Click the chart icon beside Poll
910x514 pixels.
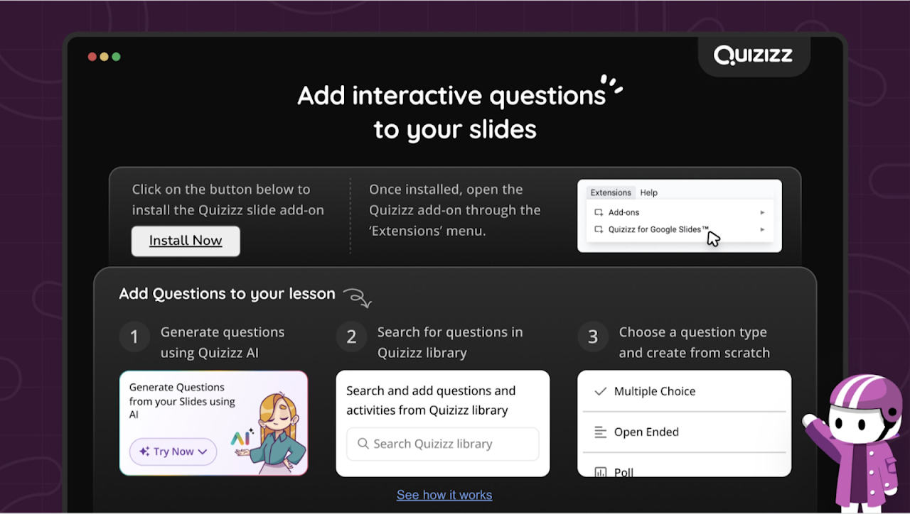600,472
